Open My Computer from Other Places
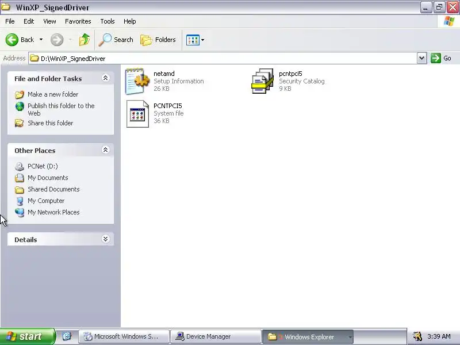The image size is (460, 345). [x=46, y=201]
